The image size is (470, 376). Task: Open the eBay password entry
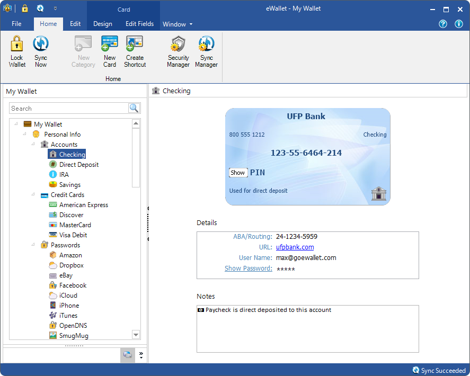click(x=61, y=275)
